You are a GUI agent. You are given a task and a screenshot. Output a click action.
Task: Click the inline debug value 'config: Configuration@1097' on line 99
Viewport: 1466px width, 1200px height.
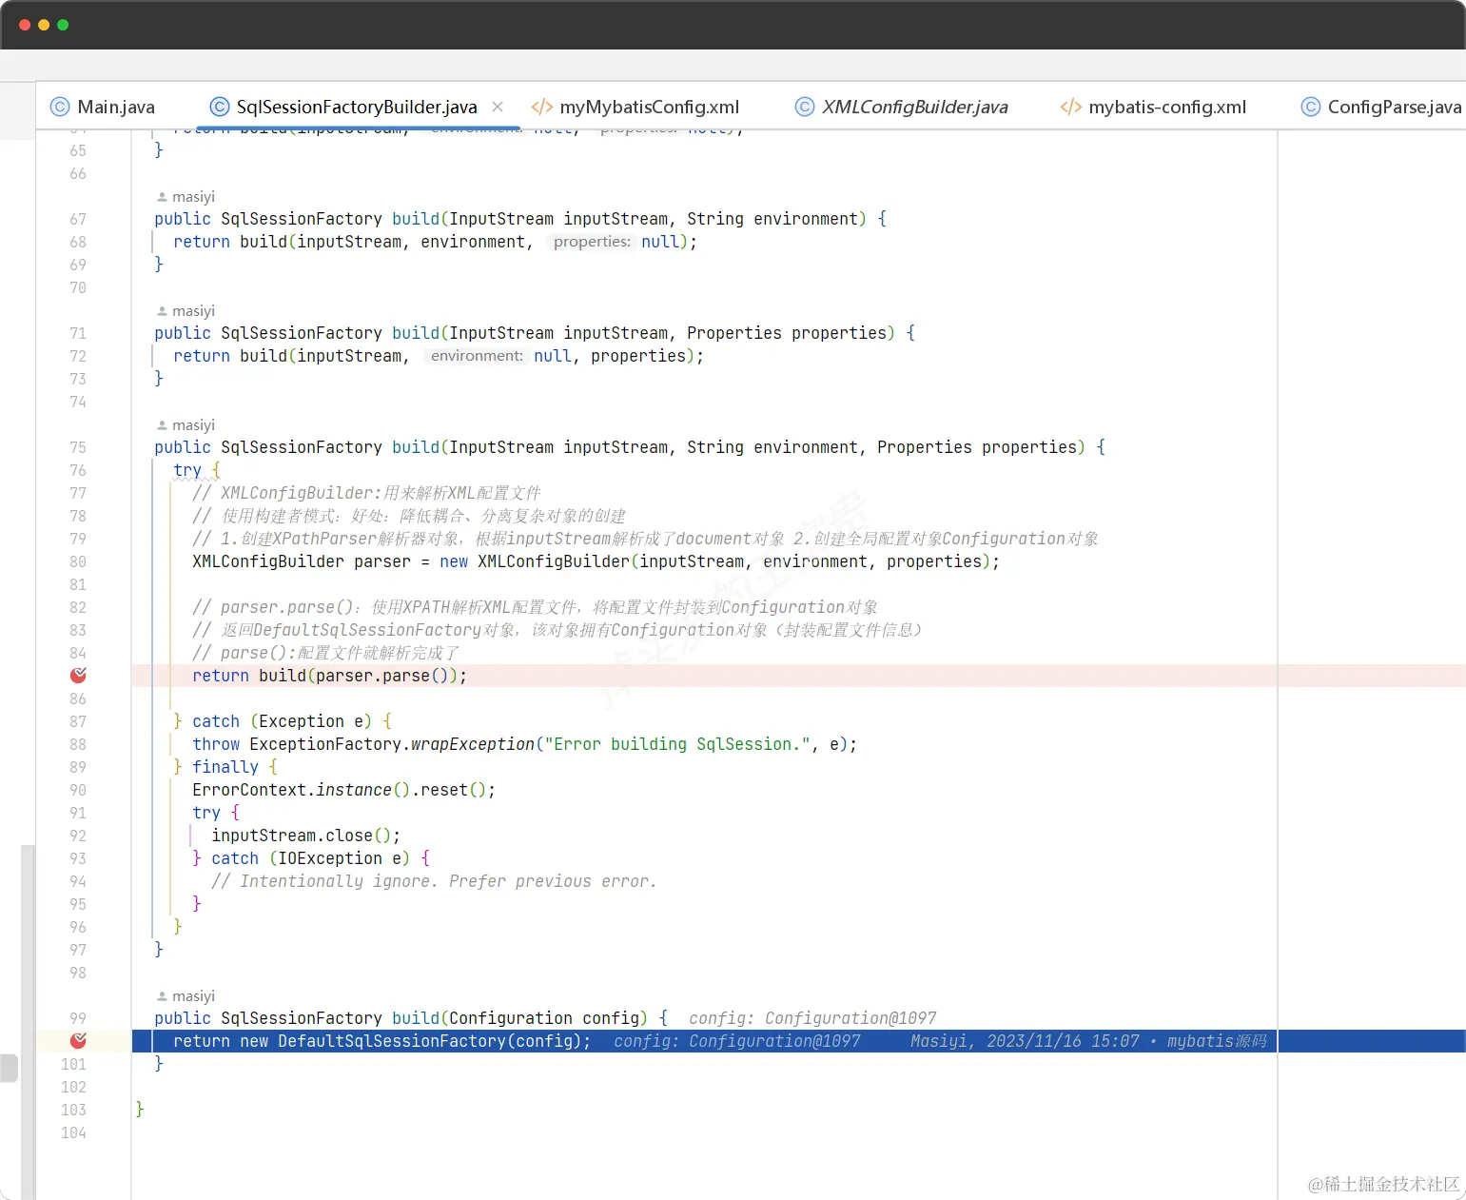(x=812, y=1018)
